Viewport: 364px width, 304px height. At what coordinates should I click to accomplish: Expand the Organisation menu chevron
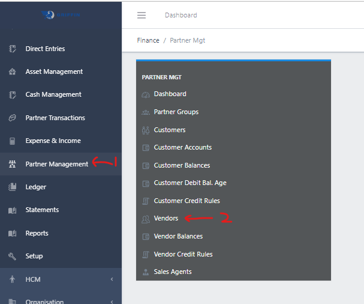click(x=112, y=302)
